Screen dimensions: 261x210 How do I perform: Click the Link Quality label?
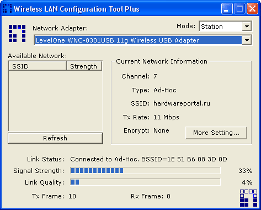pyautogui.click(x=44, y=182)
